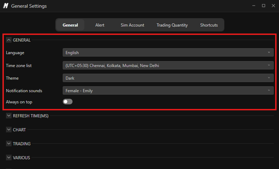Collapse the GENERAL section chevron
Image resolution: width=279 pixels, height=169 pixels.
[9, 40]
